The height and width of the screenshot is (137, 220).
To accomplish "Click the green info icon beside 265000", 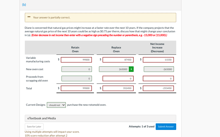I will [x=131, y=69].
